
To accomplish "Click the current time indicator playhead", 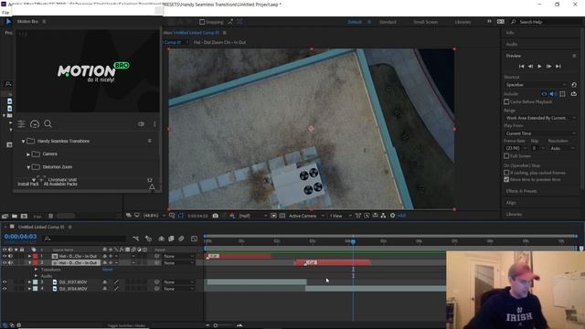I will click(x=353, y=241).
